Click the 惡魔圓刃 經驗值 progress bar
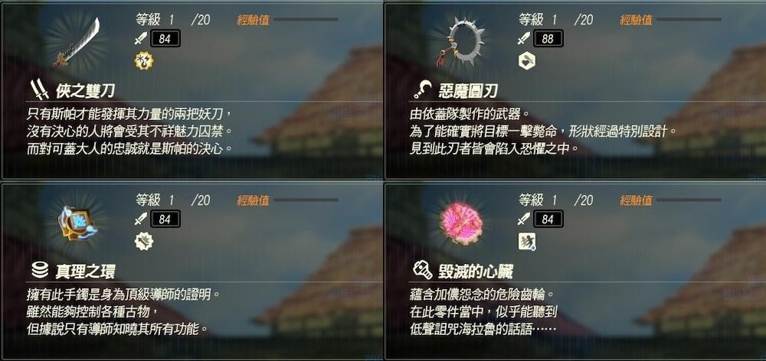This screenshot has width=766, height=361. tap(689, 20)
